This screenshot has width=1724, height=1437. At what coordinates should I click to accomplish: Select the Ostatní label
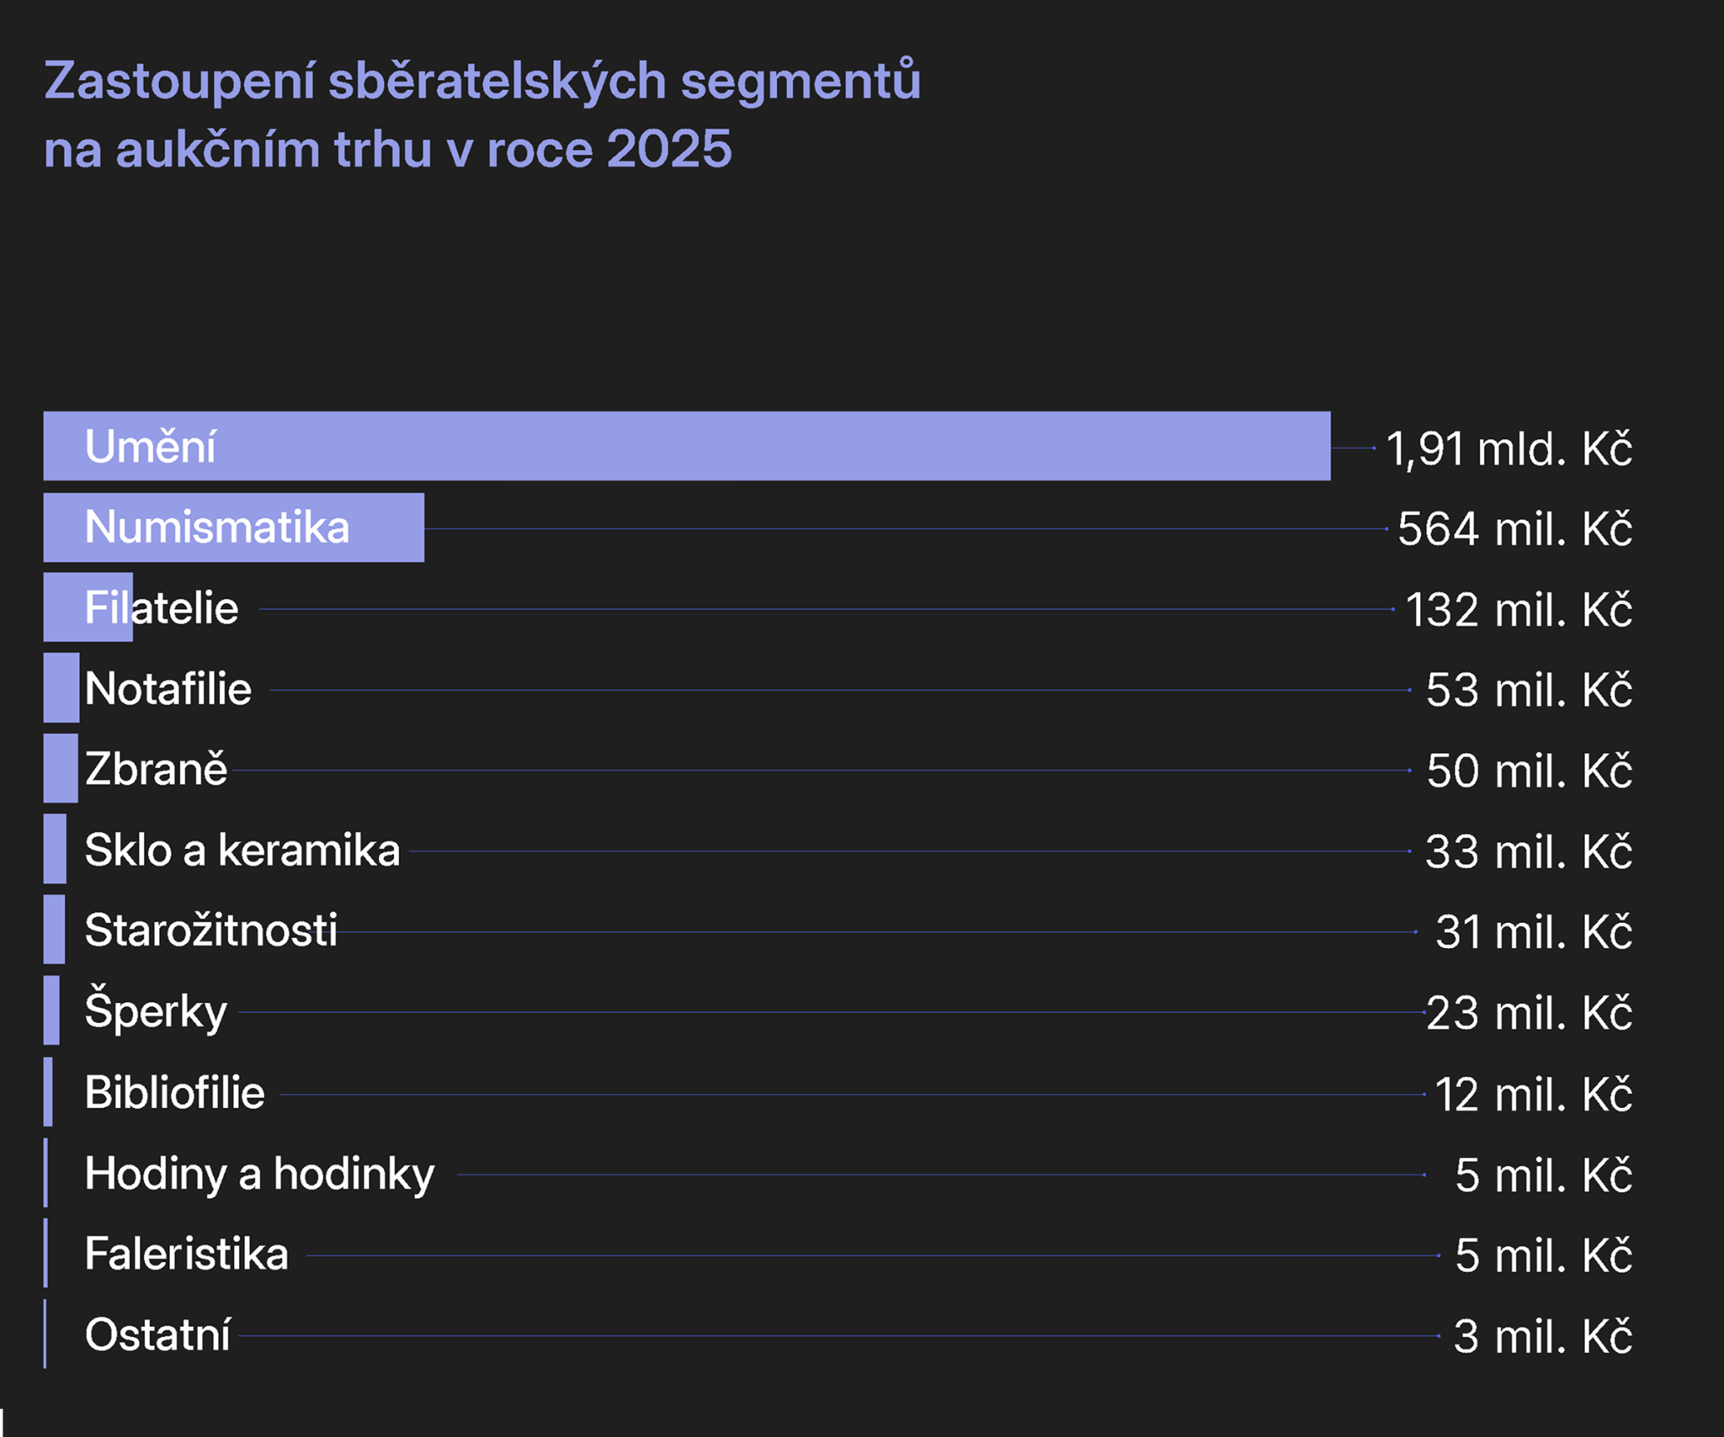(157, 1335)
